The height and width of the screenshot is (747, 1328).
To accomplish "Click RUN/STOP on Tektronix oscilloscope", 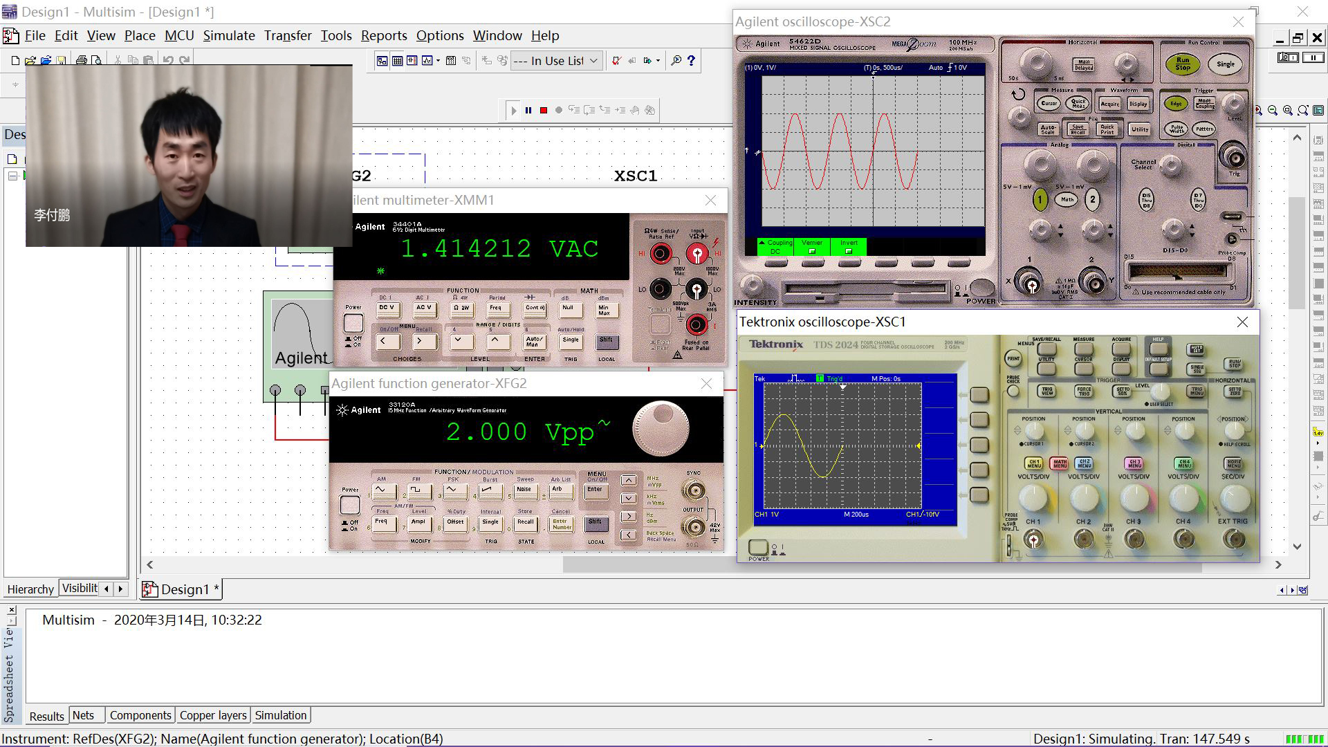I will tap(1234, 363).
